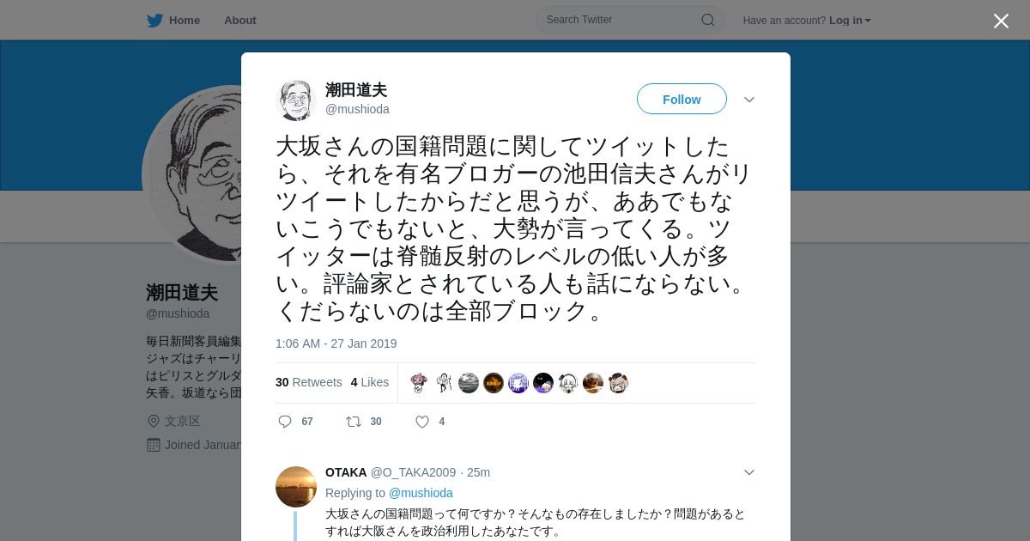Image resolution: width=1030 pixels, height=541 pixels.
Task: Retweet using the retweet arrows icon
Action: tap(353, 422)
